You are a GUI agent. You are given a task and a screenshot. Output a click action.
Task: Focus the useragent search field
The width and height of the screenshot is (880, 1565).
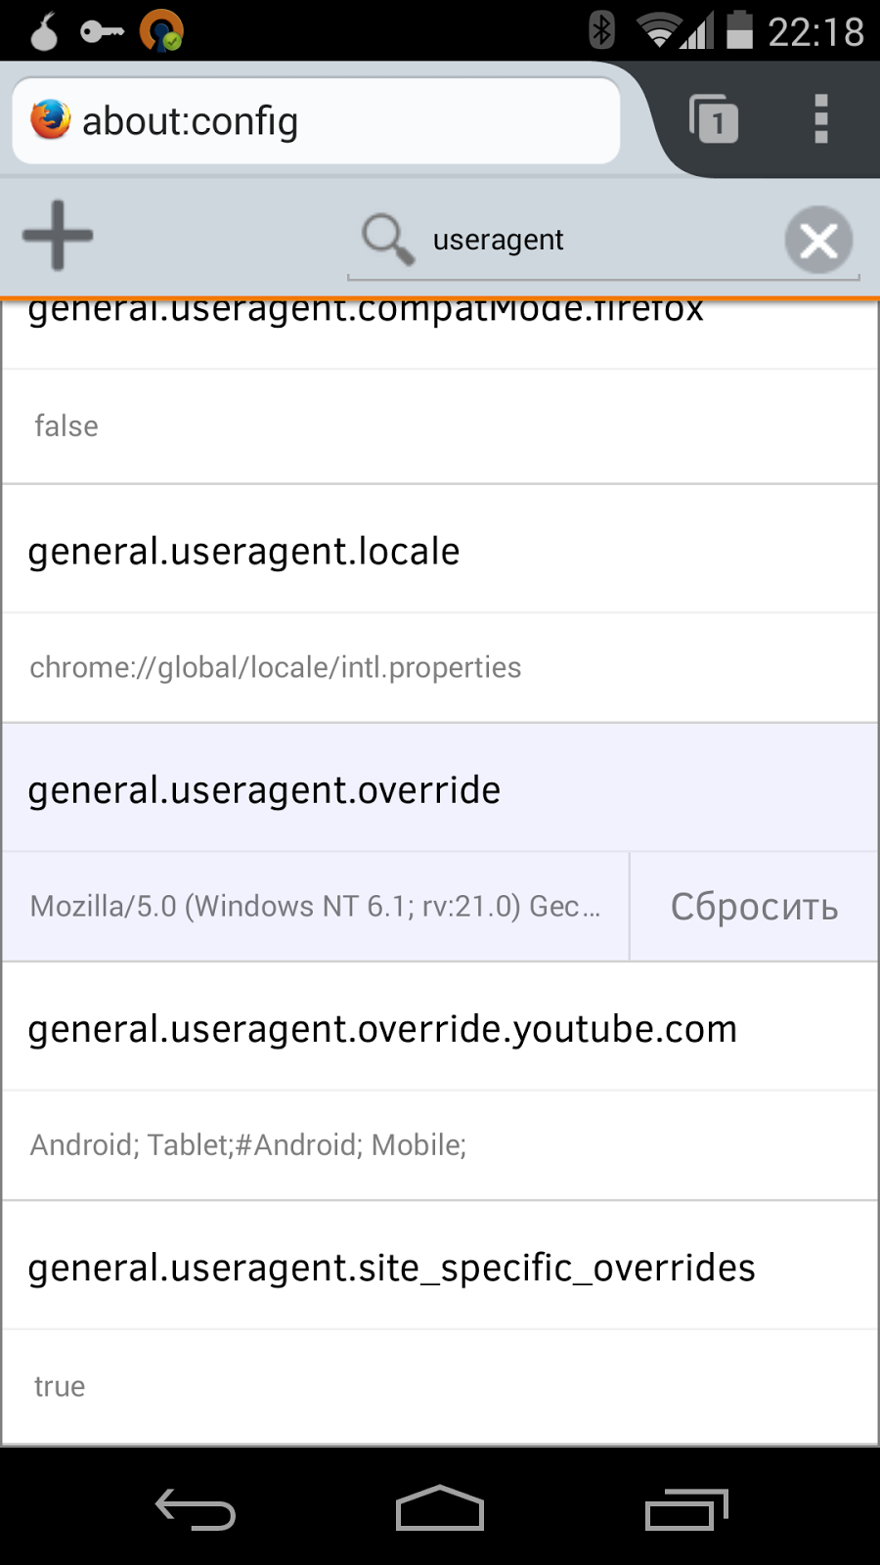coord(587,240)
